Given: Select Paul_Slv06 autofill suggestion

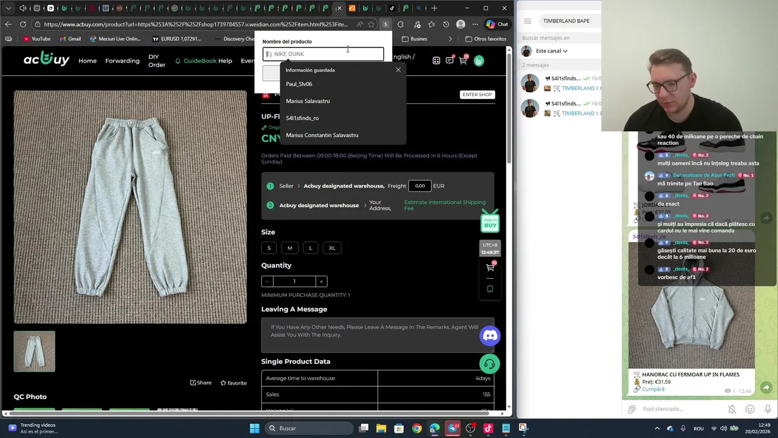Looking at the screenshot, I should click(342, 84).
